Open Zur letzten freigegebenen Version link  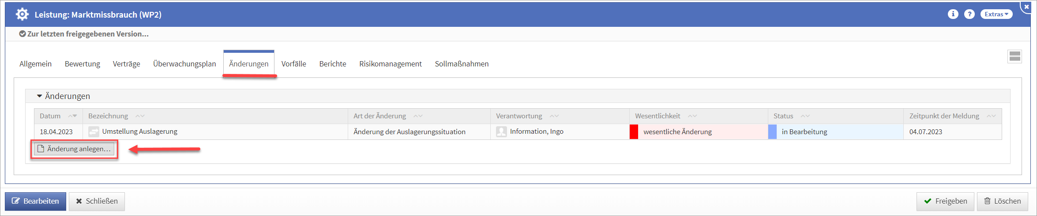pos(87,34)
